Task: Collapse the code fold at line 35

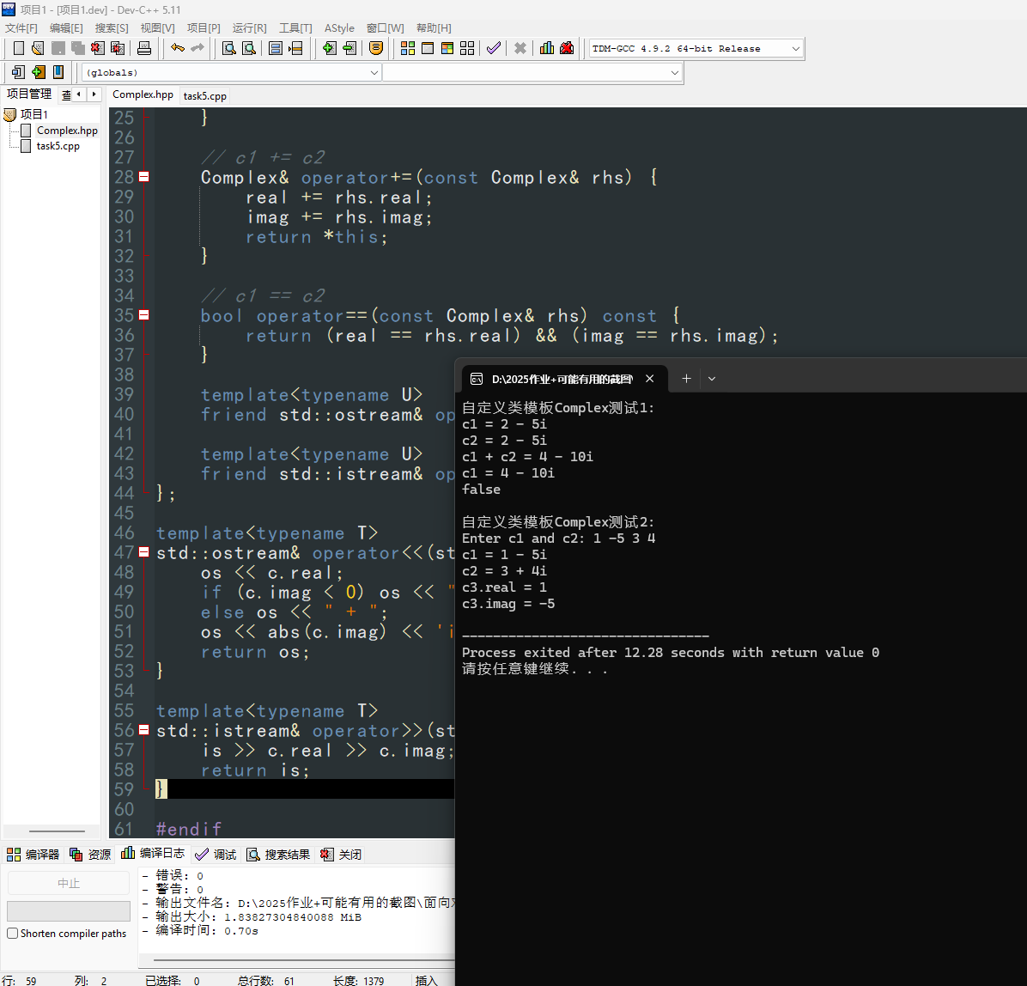Action: pos(143,315)
